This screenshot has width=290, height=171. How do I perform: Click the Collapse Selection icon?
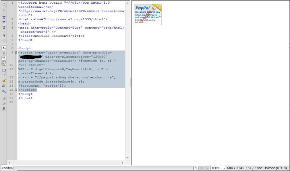point(4,23)
